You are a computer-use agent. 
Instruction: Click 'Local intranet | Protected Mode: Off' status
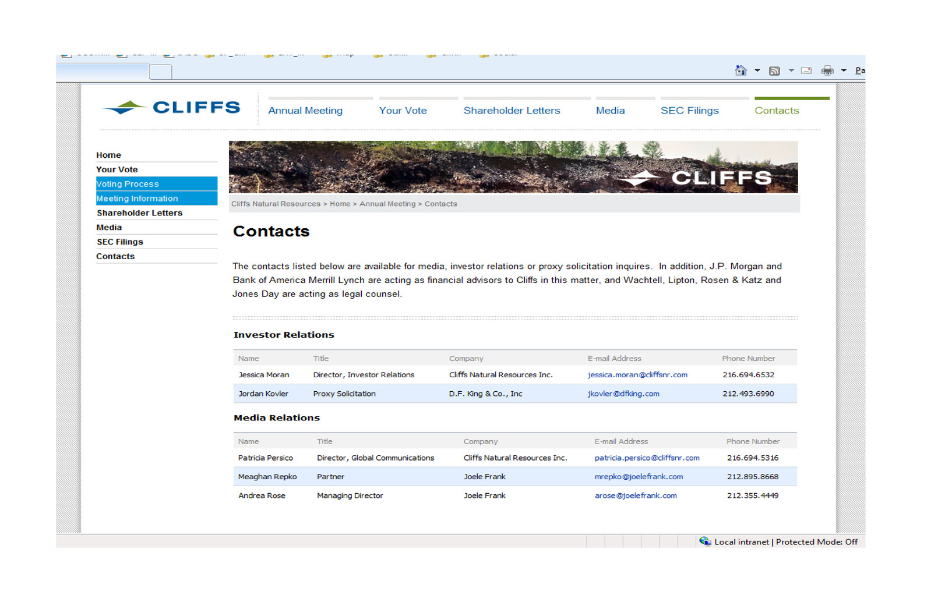[786, 542]
